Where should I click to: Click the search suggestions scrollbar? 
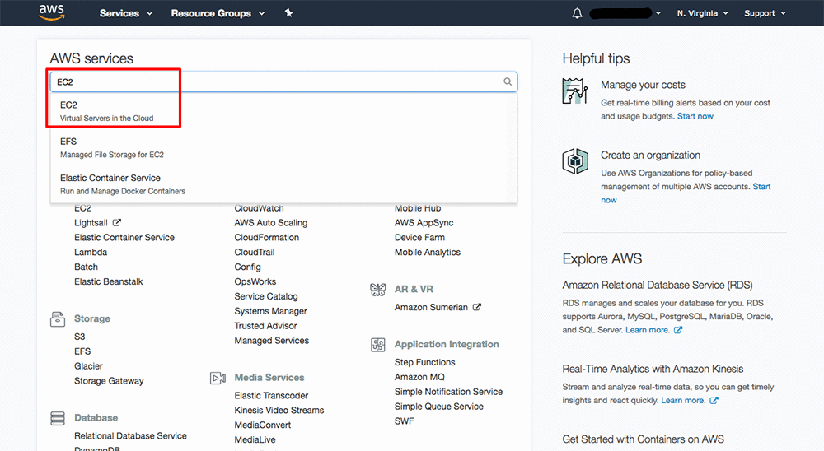(x=513, y=147)
